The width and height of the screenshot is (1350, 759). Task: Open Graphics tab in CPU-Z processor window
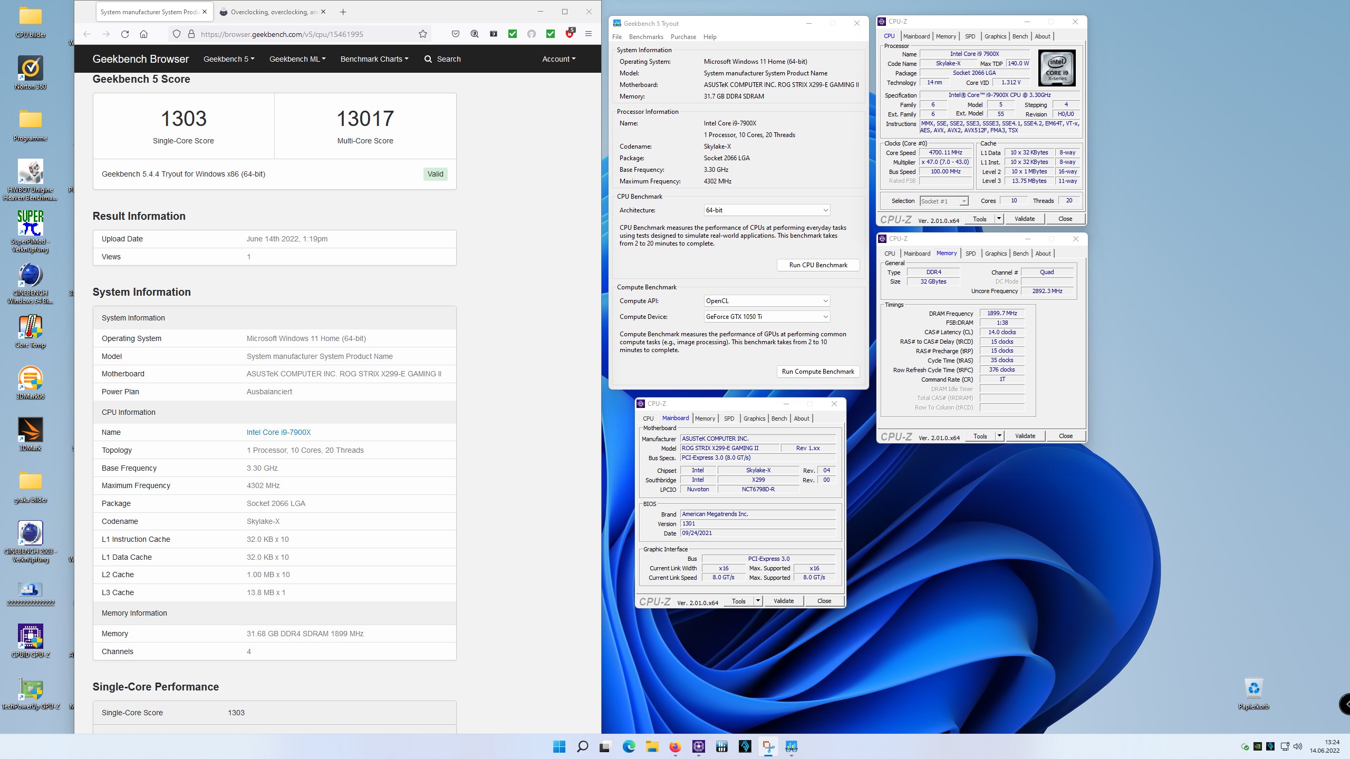pos(995,36)
